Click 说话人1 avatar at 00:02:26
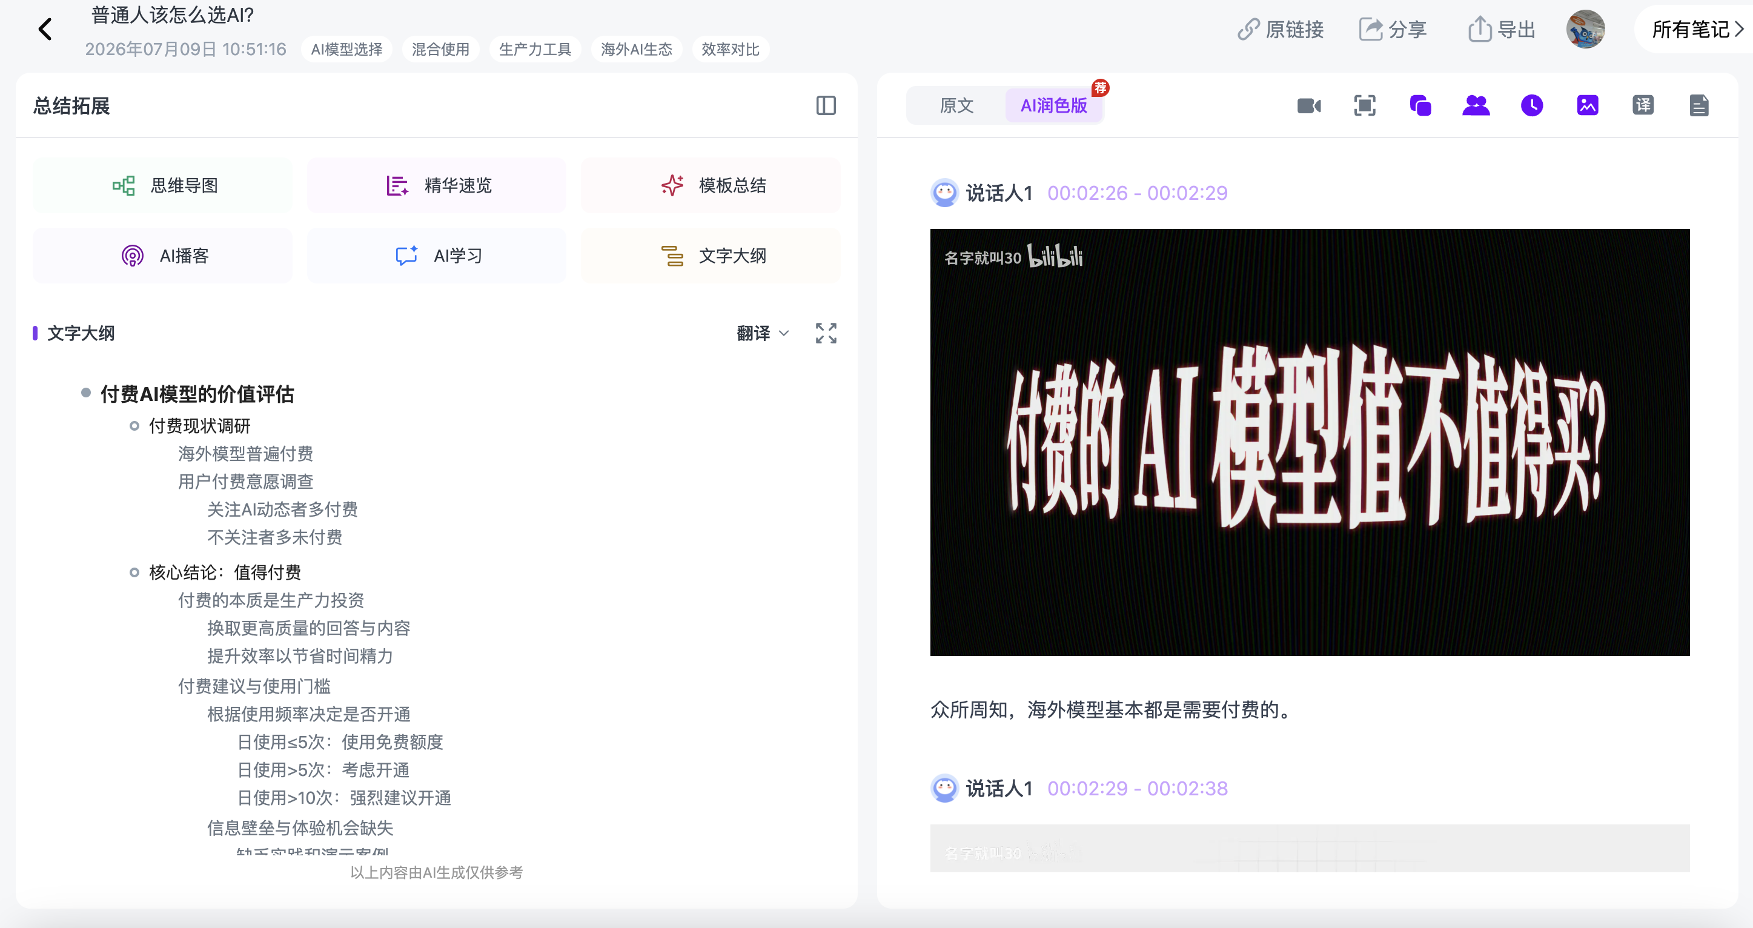1753x928 pixels. pos(944,193)
